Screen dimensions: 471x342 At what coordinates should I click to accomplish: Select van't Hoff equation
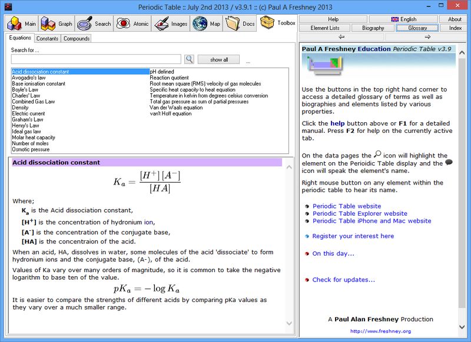[x=170, y=113]
